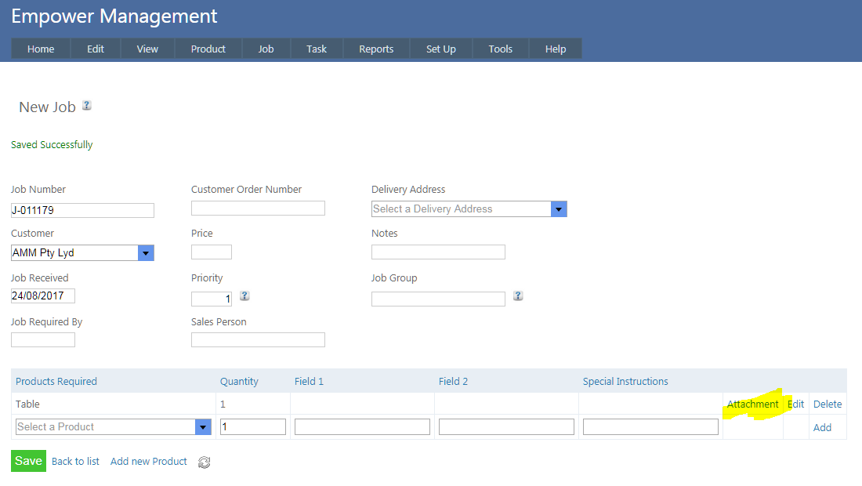Viewport: 862px width, 486px height.
Task: Delete the Table product row
Action: [x=828, y=404]
